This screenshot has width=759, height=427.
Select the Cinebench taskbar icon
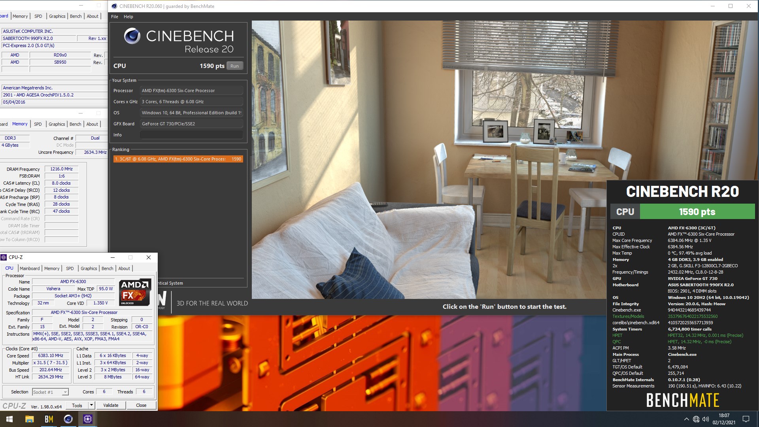pyautogui.click(x=68, y=419)
